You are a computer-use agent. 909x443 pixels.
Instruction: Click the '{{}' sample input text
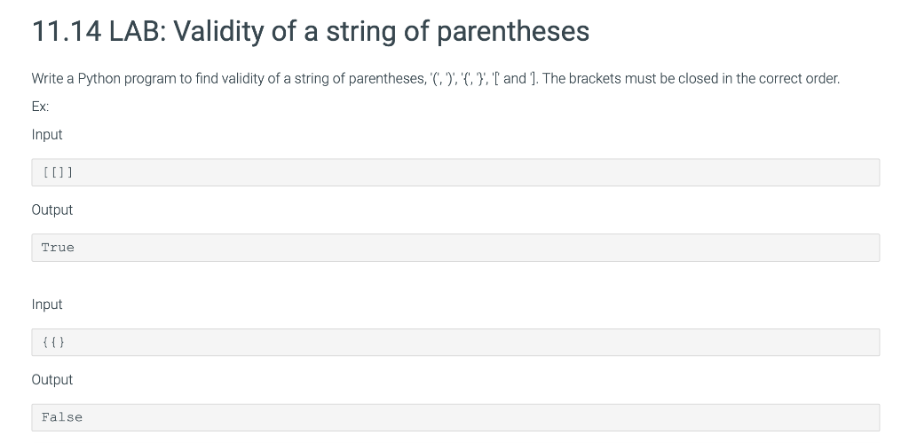pos(52,342)
